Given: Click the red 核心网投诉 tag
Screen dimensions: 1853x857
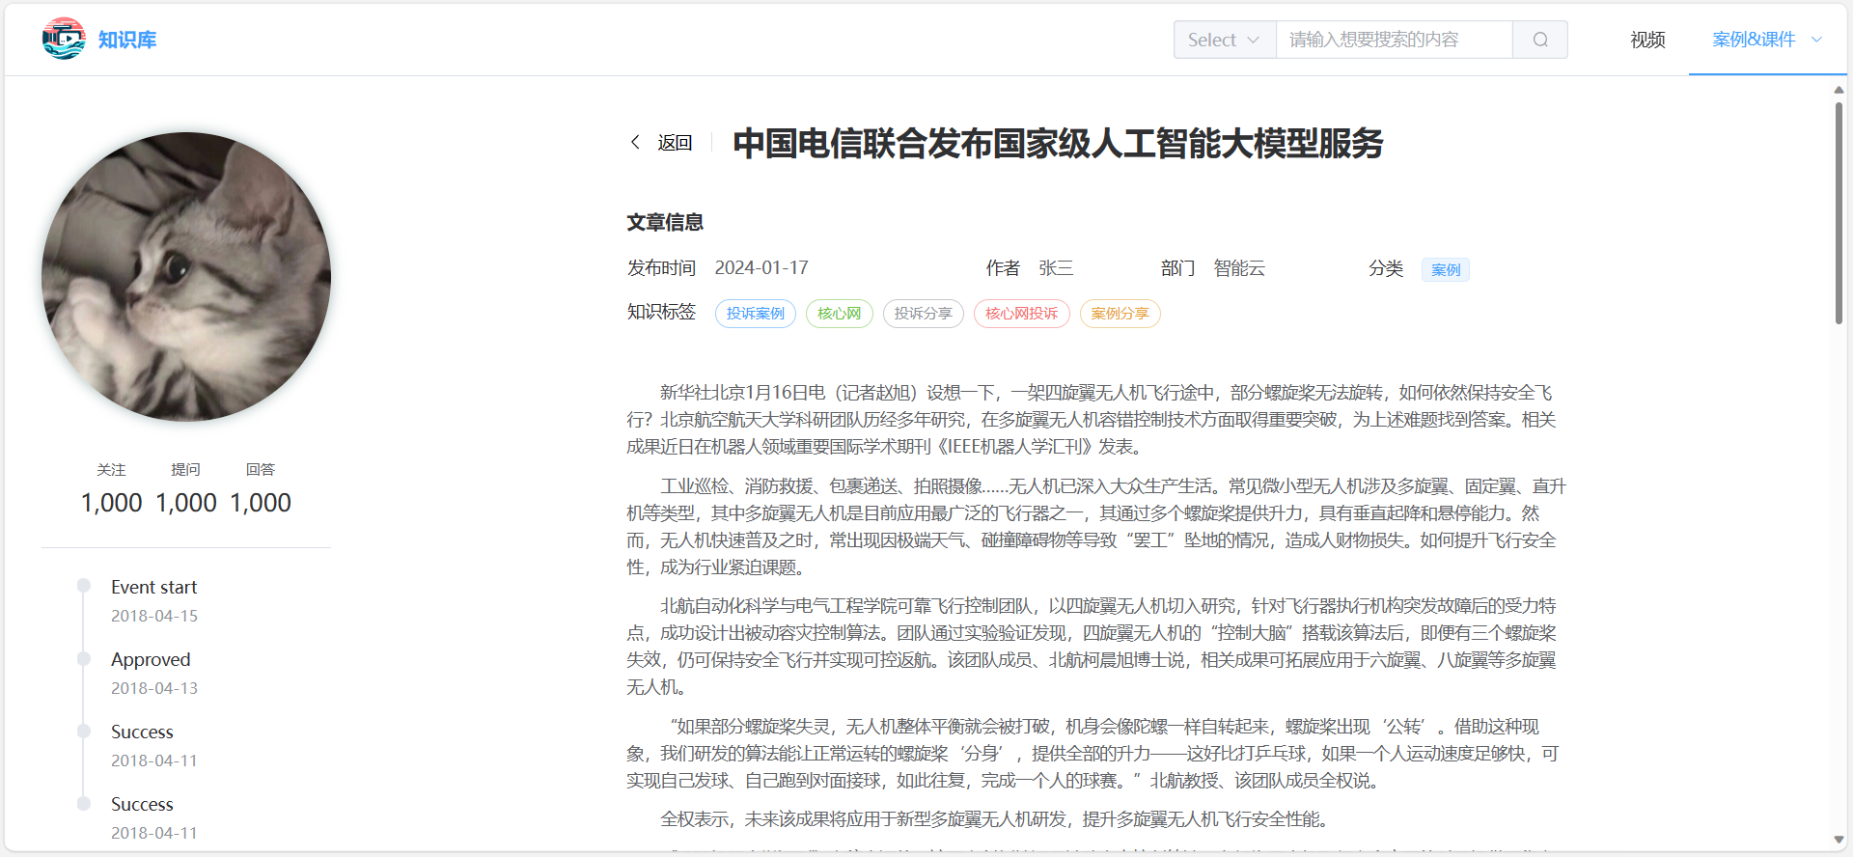Looking at the screenshot, I should [x=1021, y=314].
